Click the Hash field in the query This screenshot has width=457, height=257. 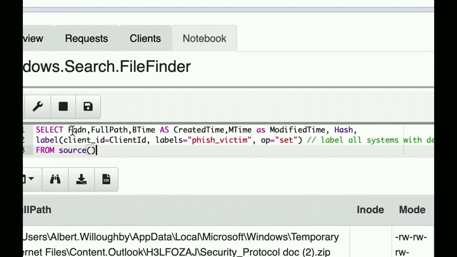click(343, 130)
